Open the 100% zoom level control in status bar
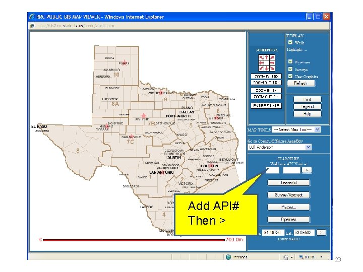Viewport: 363px width, 272px height. coord(307,257)
